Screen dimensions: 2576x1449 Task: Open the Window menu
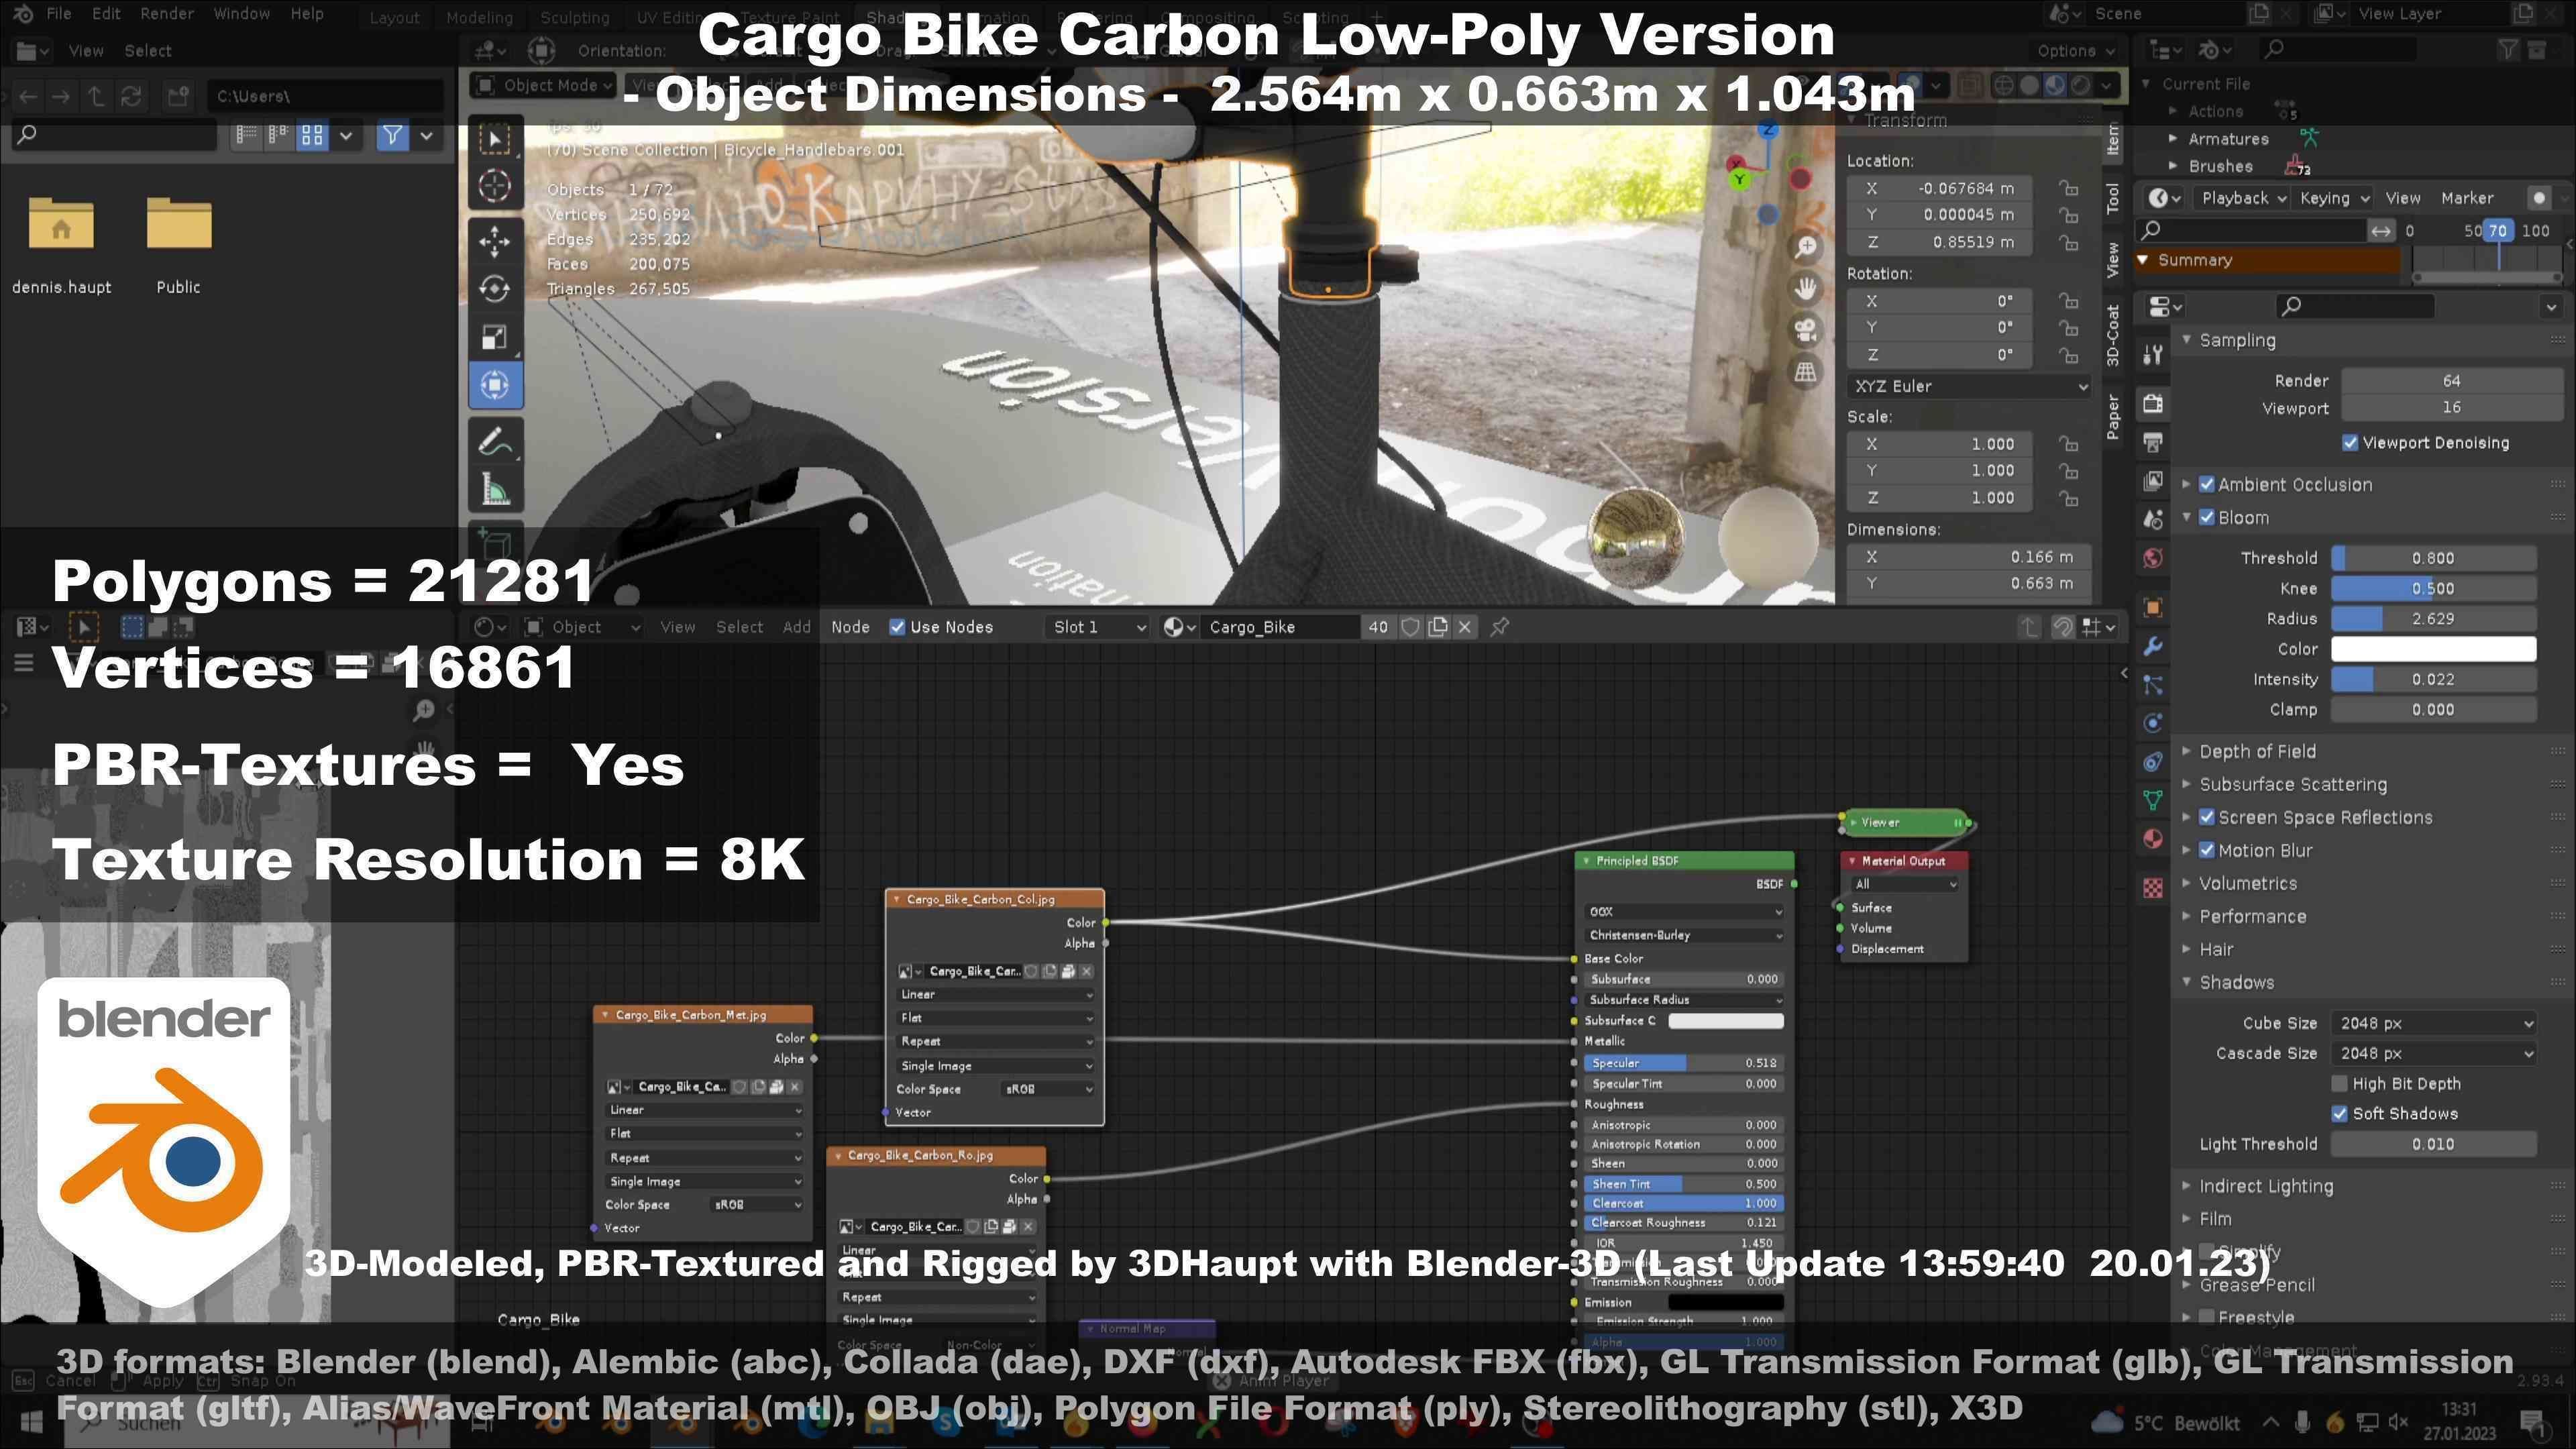(x=241, y=14)
